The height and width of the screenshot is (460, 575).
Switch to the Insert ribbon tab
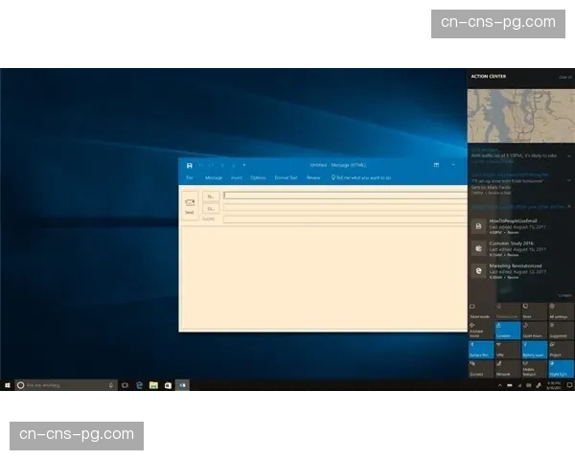coord(237,177)
